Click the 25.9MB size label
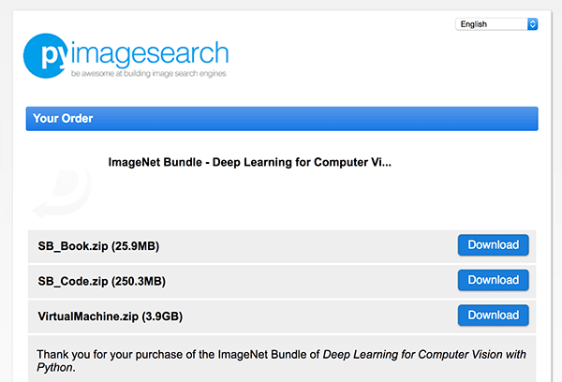The height and width of the screenshot is (382, 562). (135, 246)
